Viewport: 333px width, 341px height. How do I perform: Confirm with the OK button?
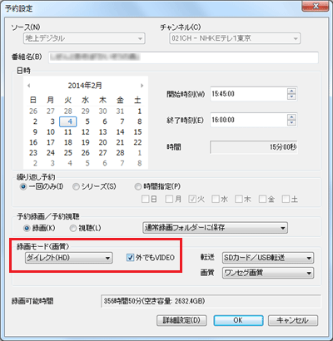point(238,320)
